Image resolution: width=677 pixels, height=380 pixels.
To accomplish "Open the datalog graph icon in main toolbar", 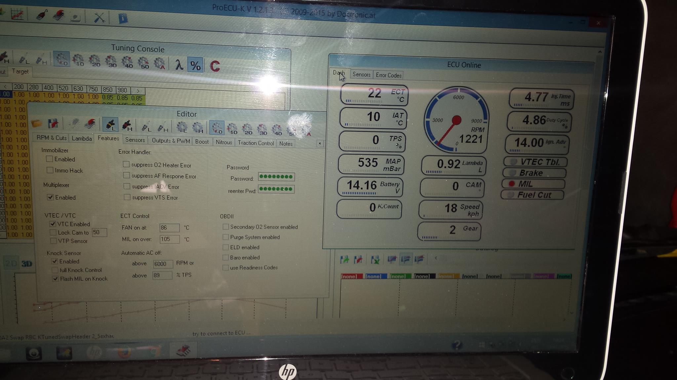I will coord(17,15).
